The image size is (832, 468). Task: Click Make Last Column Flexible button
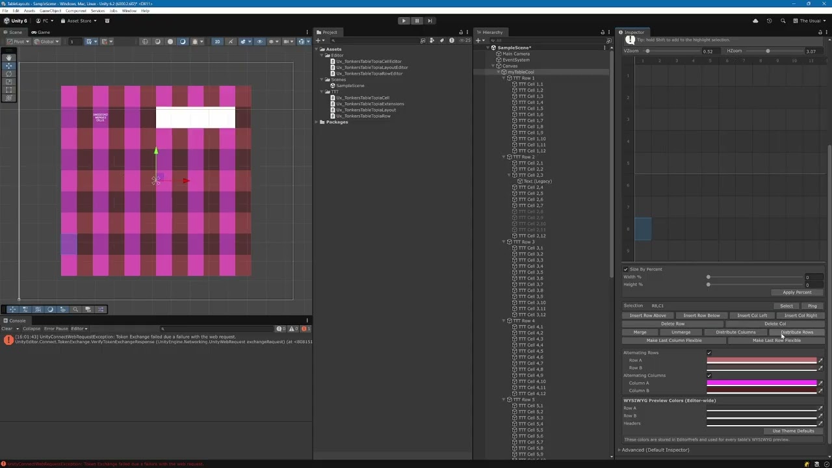coord(674,341)
